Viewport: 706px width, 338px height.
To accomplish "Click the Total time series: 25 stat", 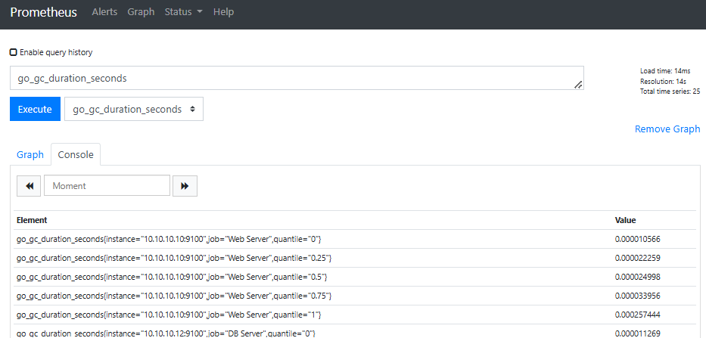I will point(670,91).
